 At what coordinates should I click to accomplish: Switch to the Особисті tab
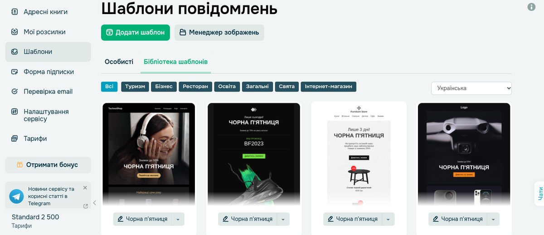tap(119, 62)
